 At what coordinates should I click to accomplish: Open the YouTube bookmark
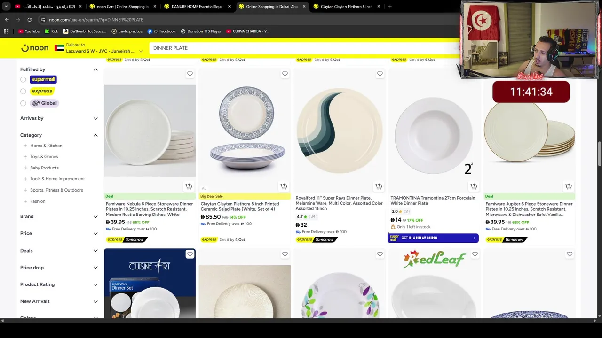(28, 31)
